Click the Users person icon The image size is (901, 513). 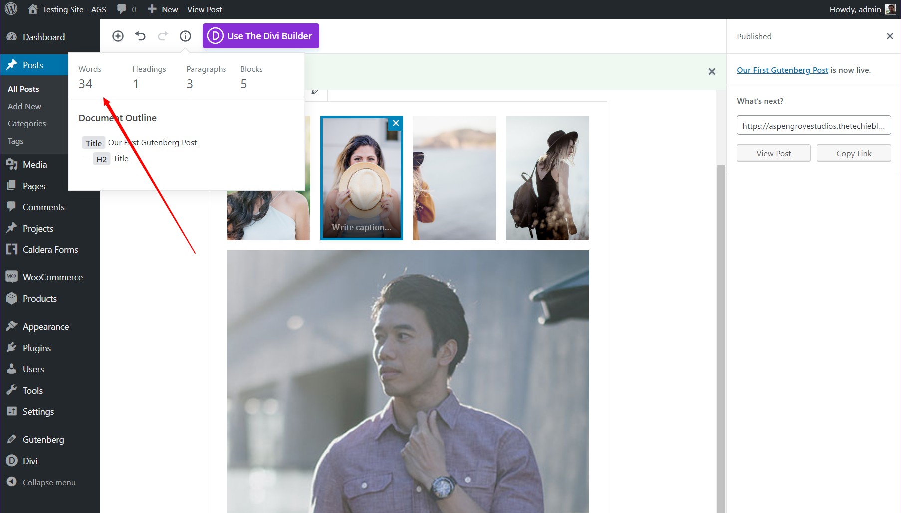pyautogui.click(x=11, y=369)
